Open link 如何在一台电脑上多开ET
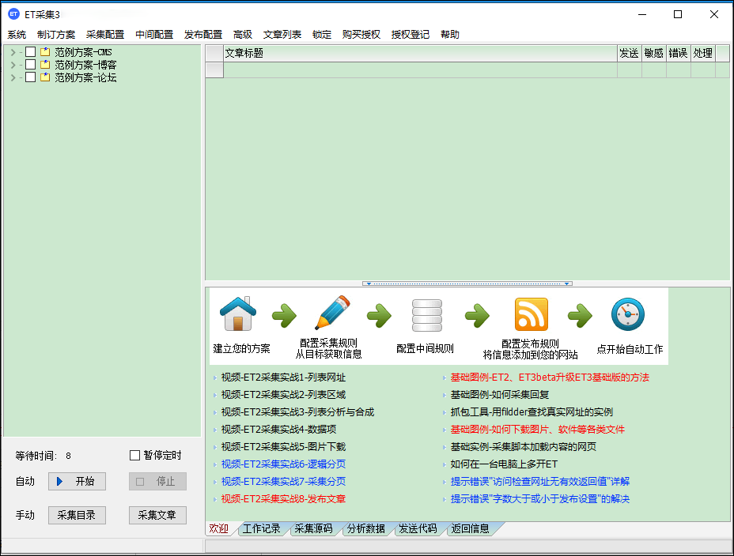The width and height of the screenshot is (734, 556). click(504, 464)
